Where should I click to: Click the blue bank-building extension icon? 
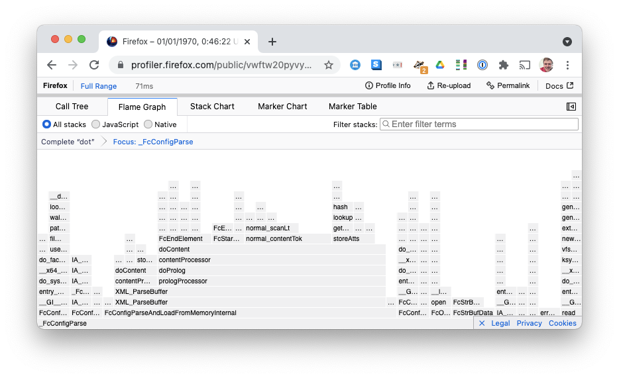point(355,65)
